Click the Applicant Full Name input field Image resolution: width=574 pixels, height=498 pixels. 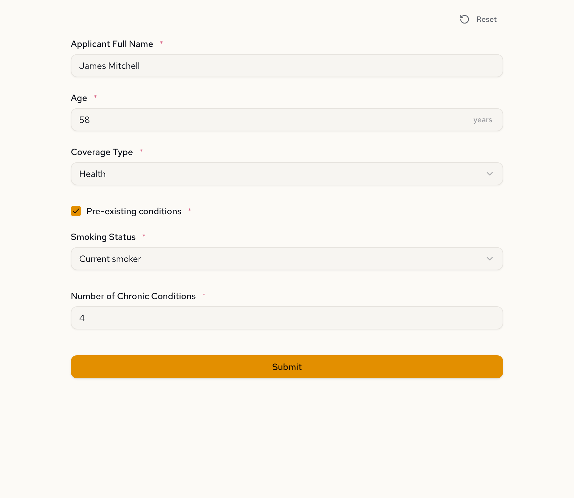[286, 66]
